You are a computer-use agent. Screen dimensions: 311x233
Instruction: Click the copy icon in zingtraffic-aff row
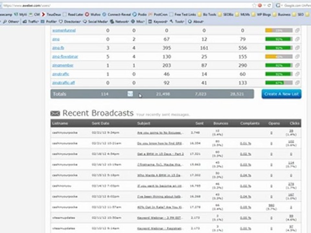(x=297, y=83)
